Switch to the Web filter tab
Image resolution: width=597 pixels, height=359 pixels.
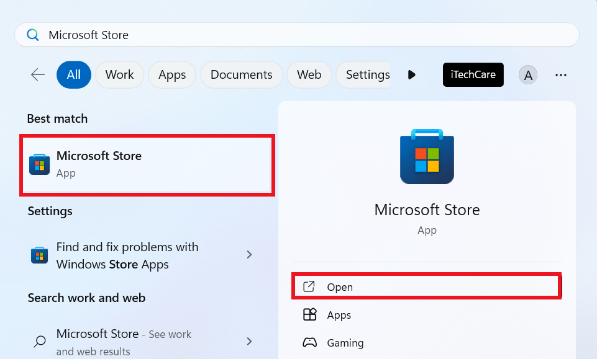point(309,75)
